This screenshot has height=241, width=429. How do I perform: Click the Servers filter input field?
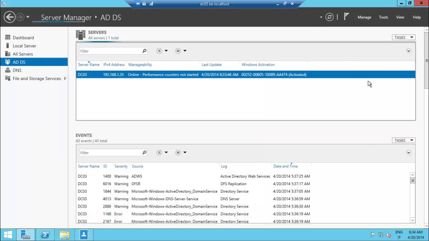click(110, 51)
